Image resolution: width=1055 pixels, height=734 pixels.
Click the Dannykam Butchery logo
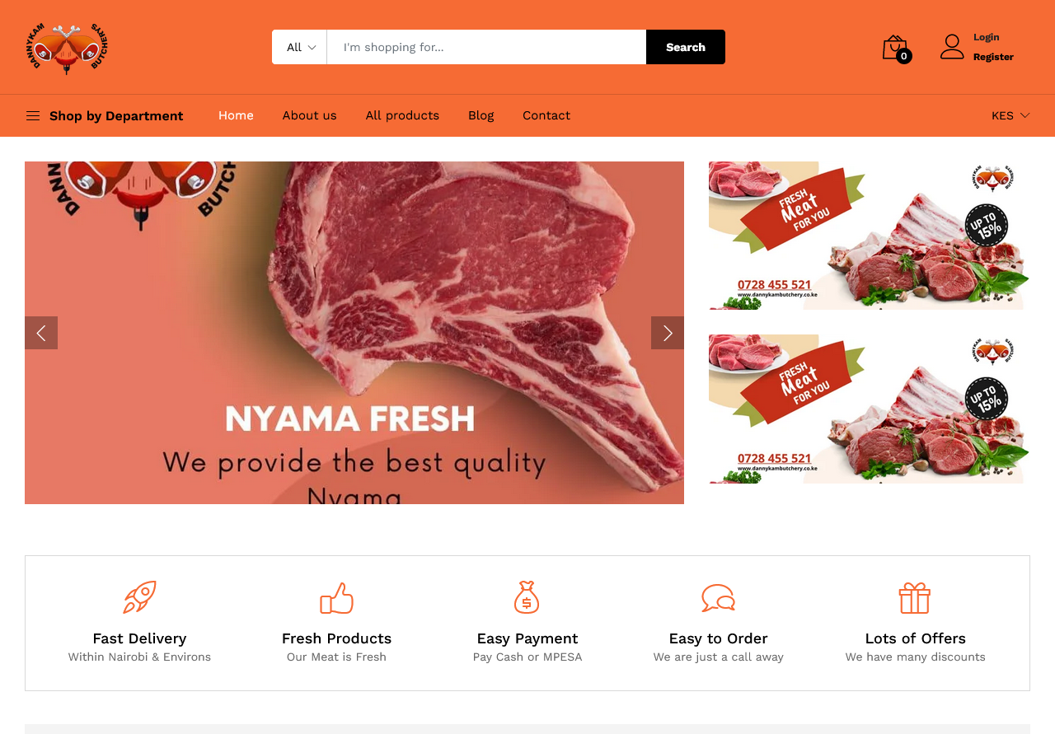pyautogui.click(x=67, y=48)
